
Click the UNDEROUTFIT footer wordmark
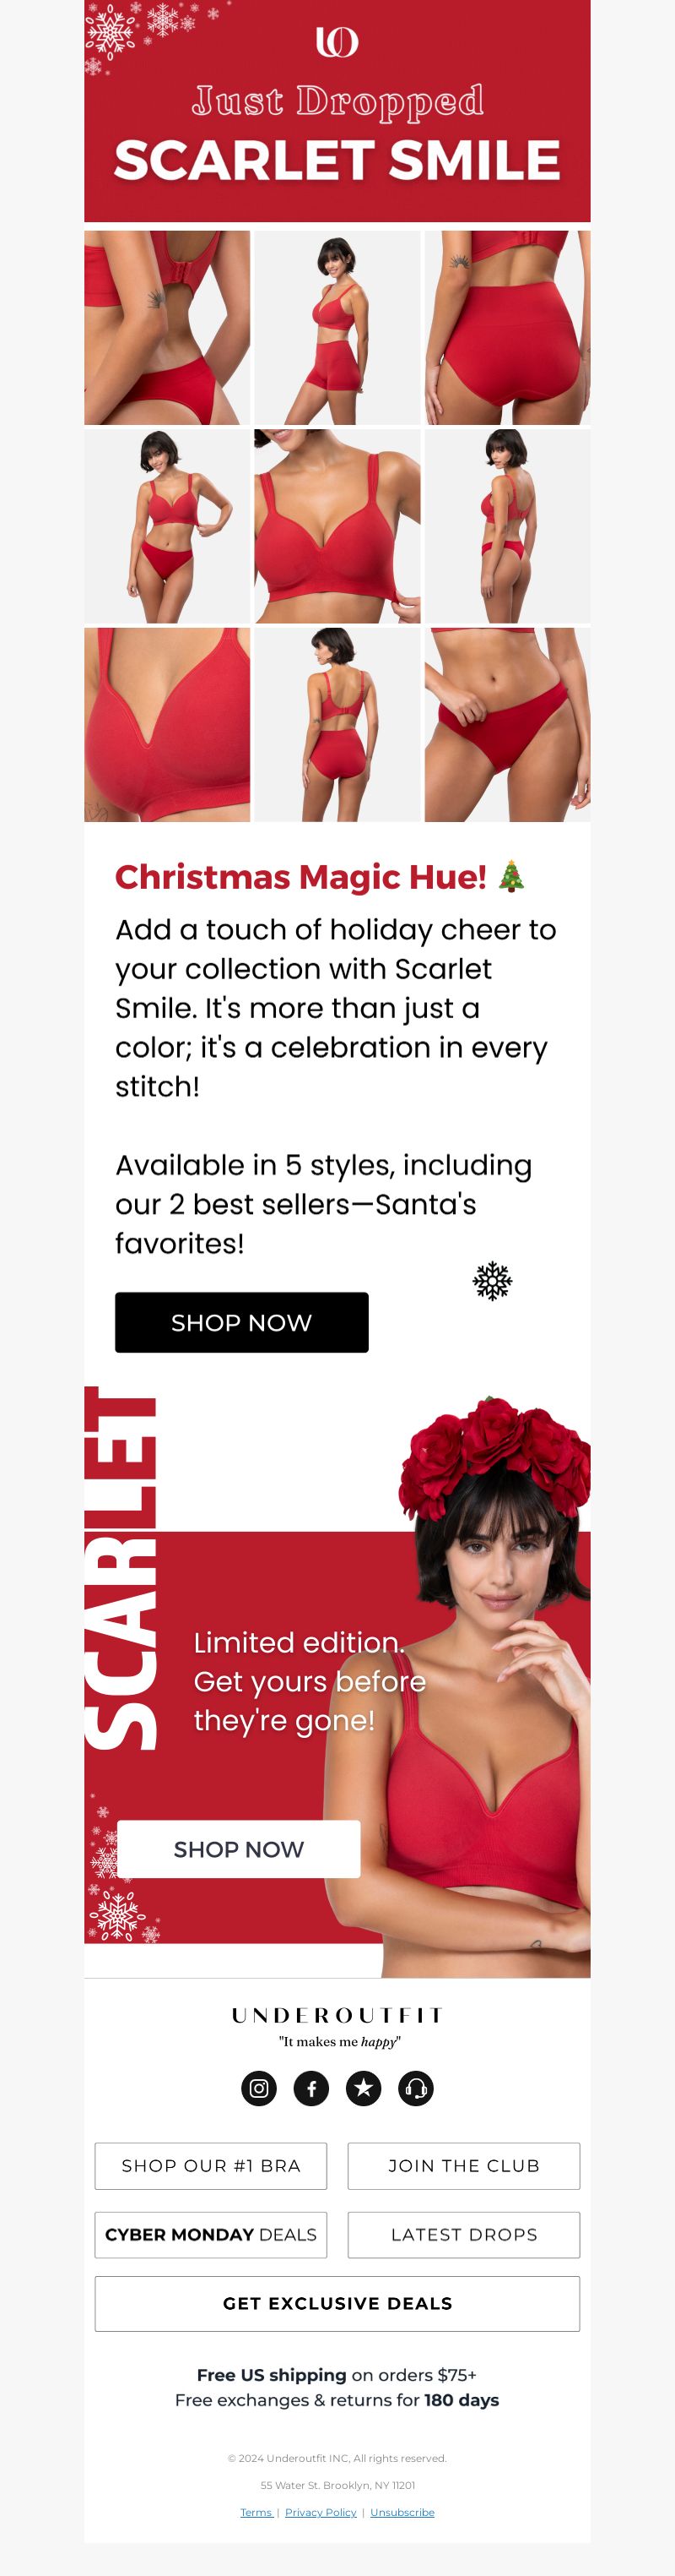point(337,2015)
